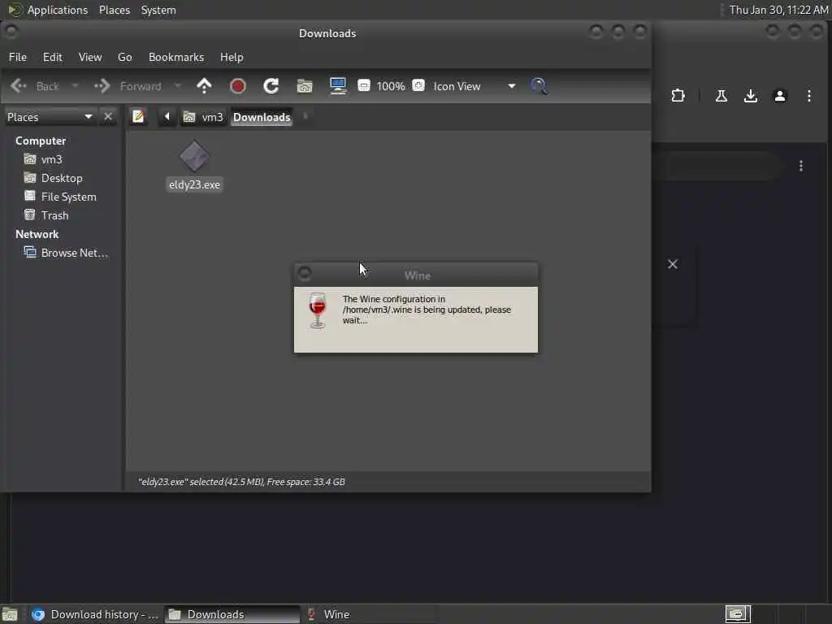Go back with the Back arrow button
The width and height of the screenshot is (832, 624).
click(x=35, y=86)
